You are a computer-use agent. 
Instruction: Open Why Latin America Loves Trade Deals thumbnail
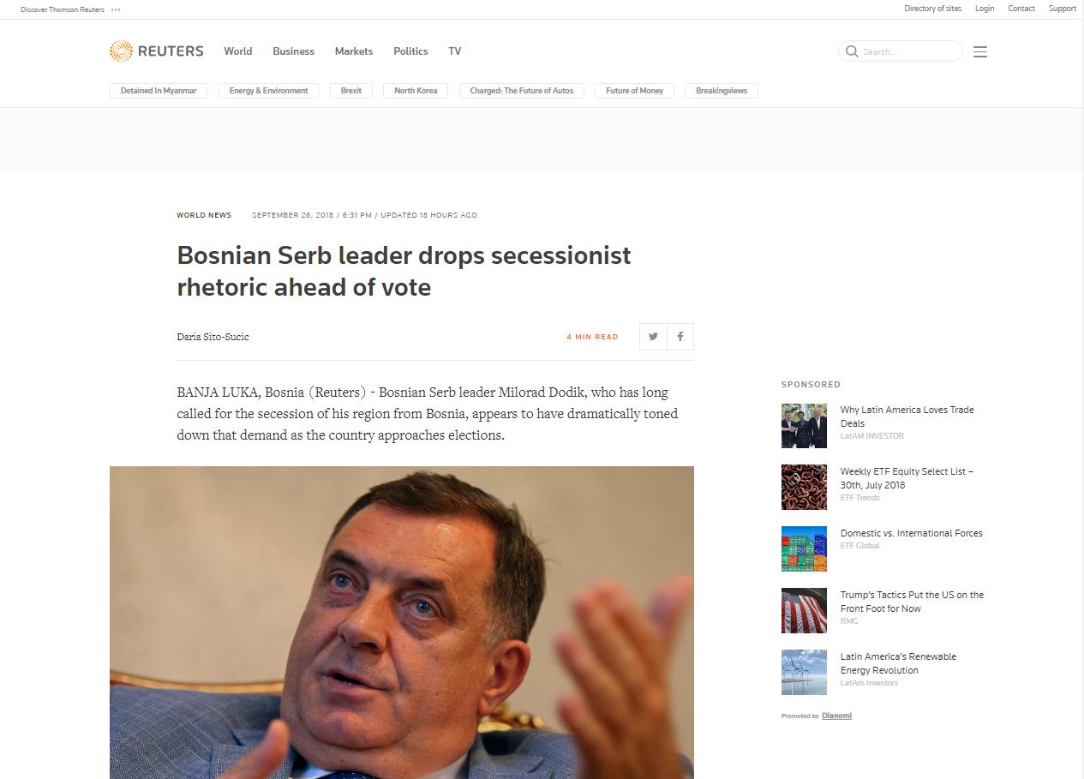(804, 426)
